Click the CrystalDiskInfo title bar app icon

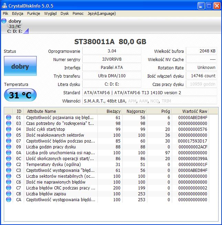(4, 6)
